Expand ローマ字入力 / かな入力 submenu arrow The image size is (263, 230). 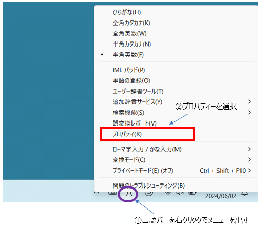tap(249, 149)
